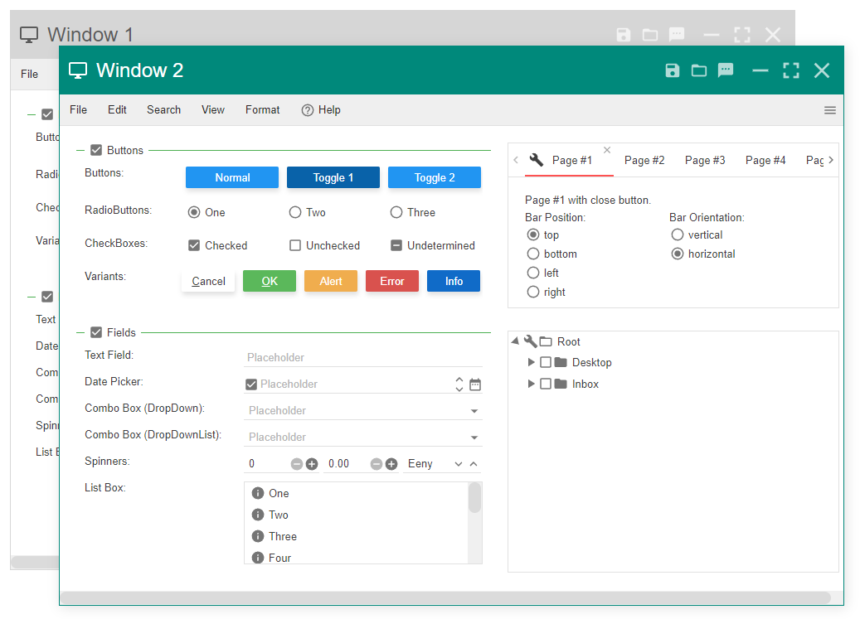860x619 pixels.
Task: Expand the Desktop tree node
Action: [x=531, y=362]
